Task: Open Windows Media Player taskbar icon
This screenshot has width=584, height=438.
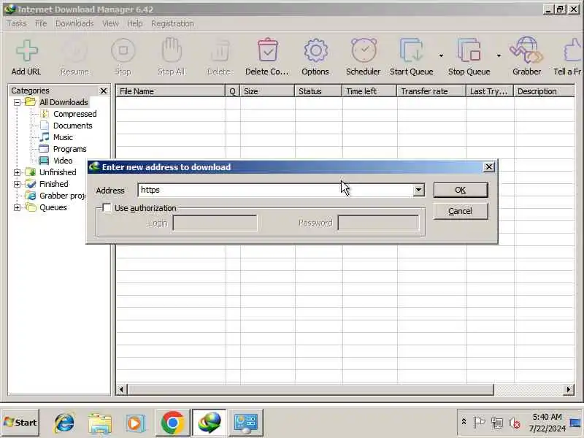Action: [135, 423]
